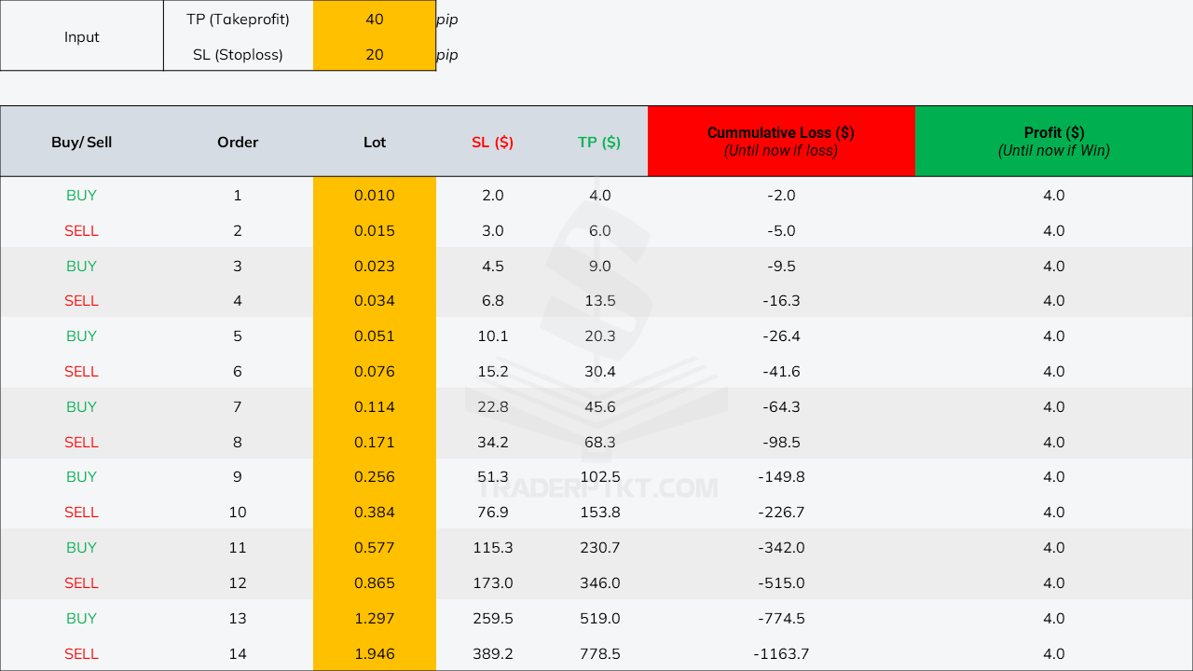
Task: Click the TP (Takeprofit) label cell
Action: [238, 19]
